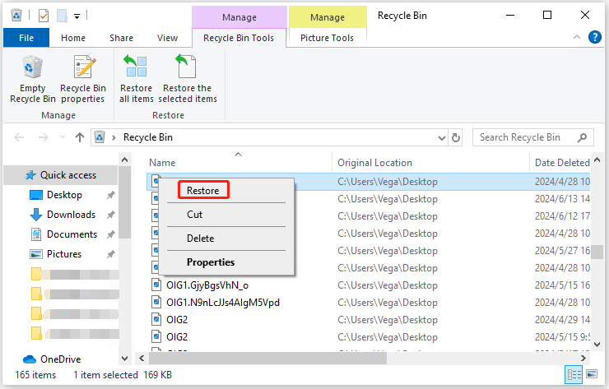Viewport: 609px width, 389px height.
Task: Click image icon of OIG1.N9nLcJJs4AlgM5Vpd file
Action: pyautogui.click(x=156, y=302)
